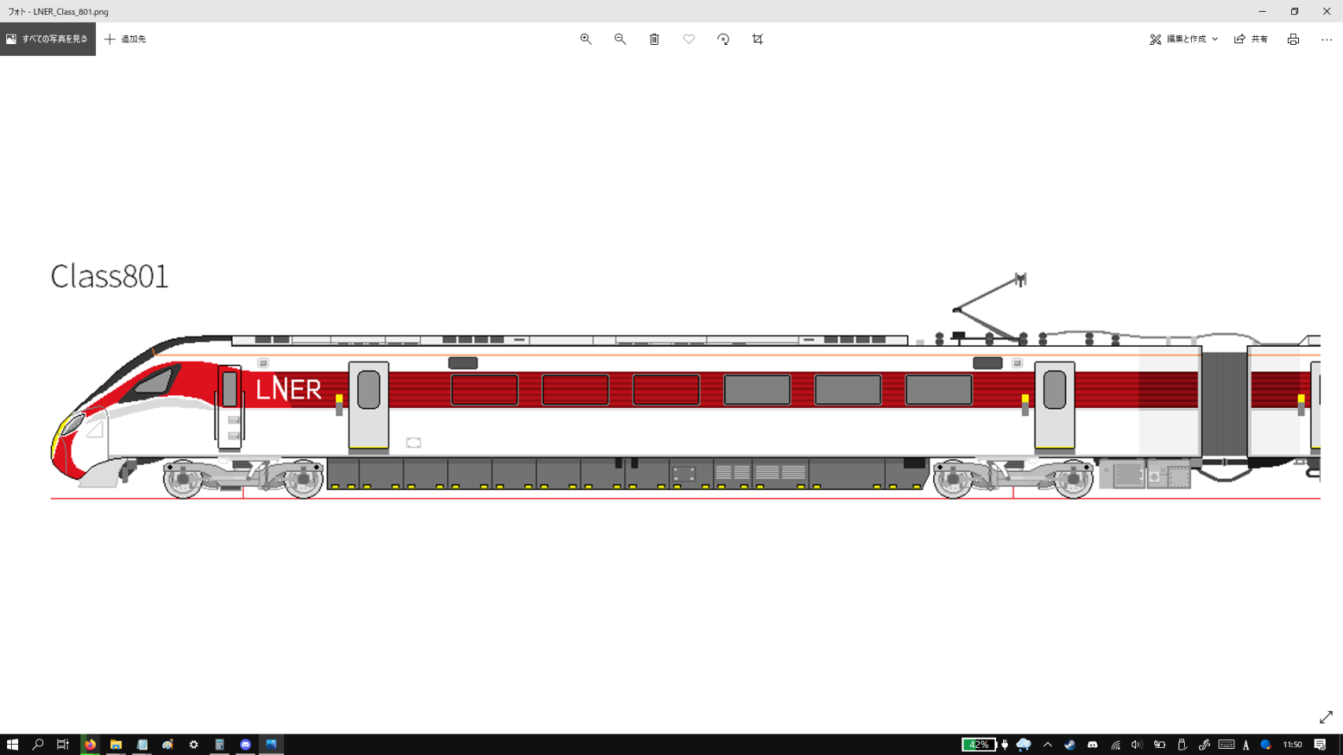Click the zoom out magnifier icon
Screen dimensions: 1343x755
620,39
